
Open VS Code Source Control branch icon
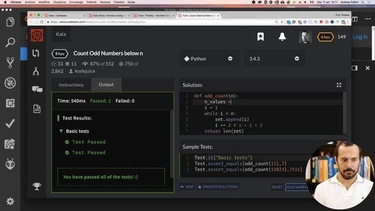10,63
